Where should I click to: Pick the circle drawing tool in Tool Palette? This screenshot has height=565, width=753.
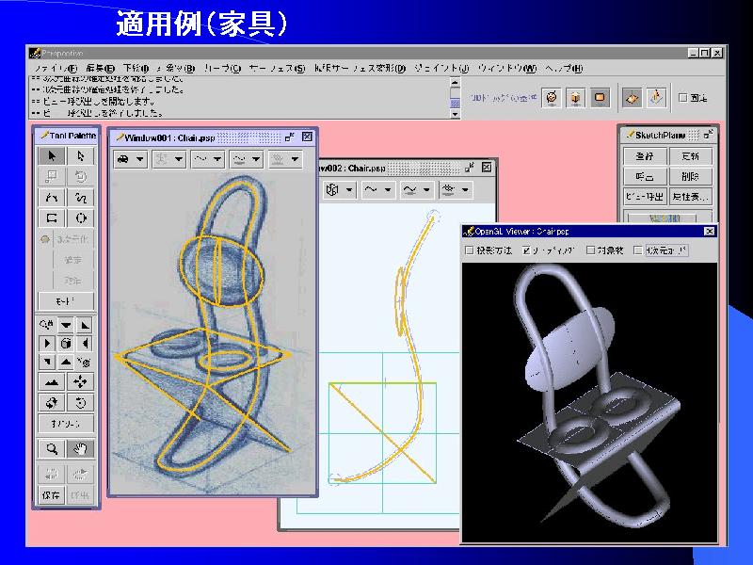81,218
